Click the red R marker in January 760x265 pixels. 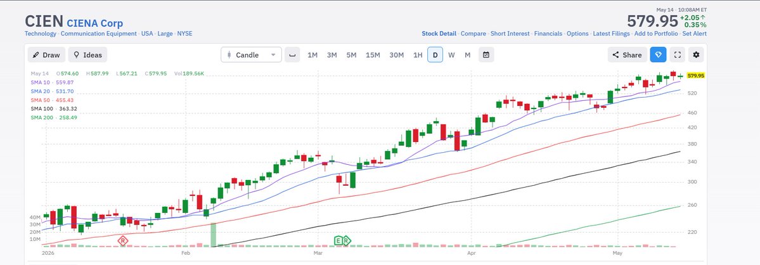(123, 240)
